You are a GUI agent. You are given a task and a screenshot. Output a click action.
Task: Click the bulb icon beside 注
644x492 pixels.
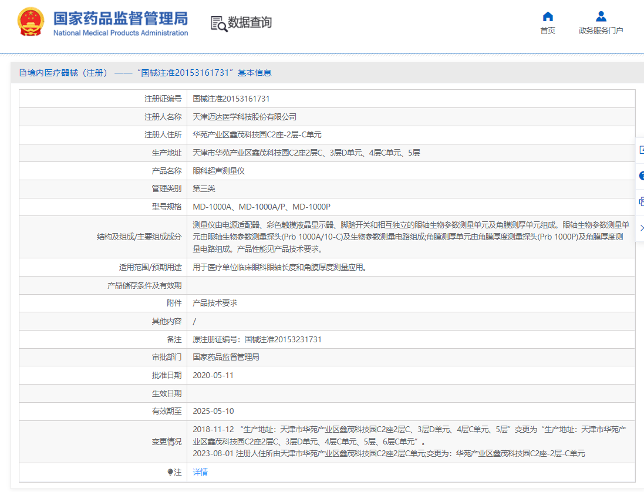170,472
